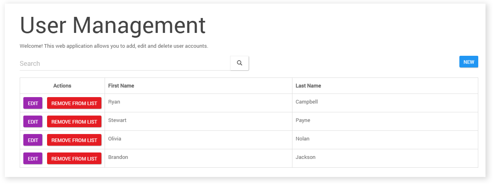Remove Ryan Campbell from list

[74, 103]
